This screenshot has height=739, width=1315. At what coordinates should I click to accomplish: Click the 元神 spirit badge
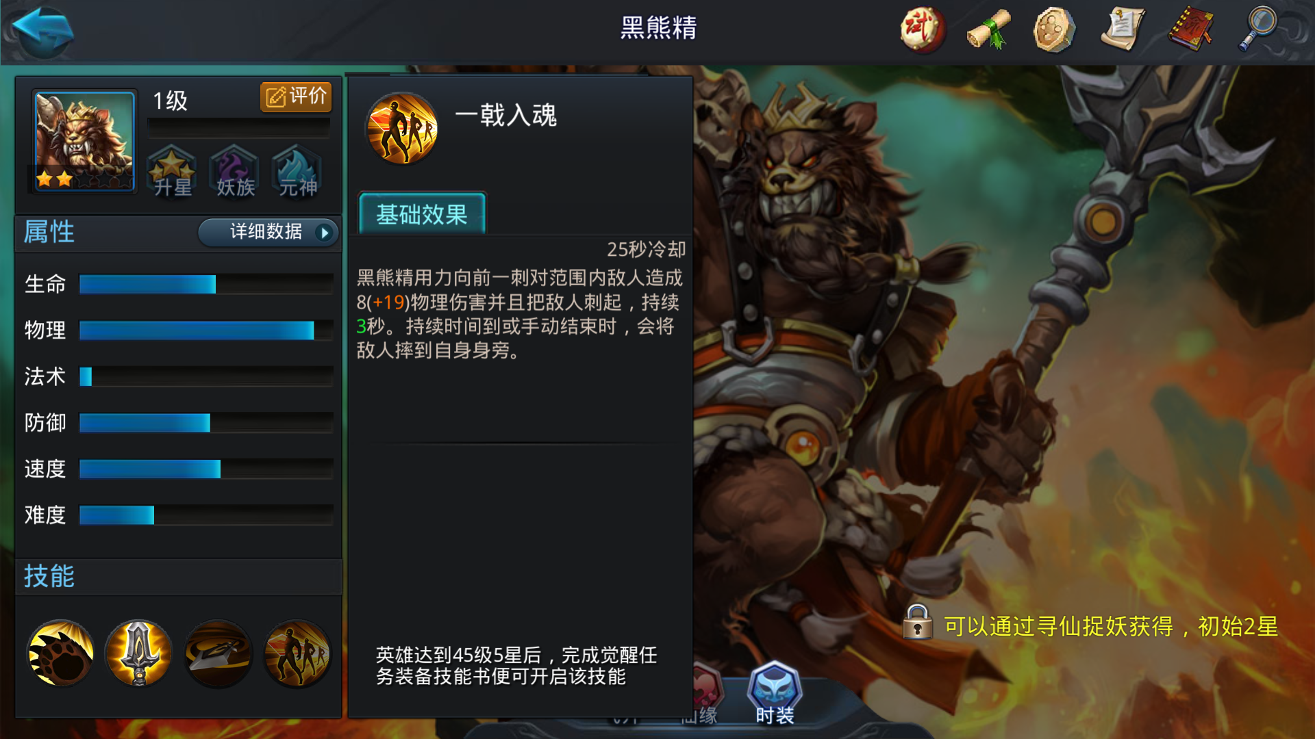pyautogui.click(x=297, y=171)
